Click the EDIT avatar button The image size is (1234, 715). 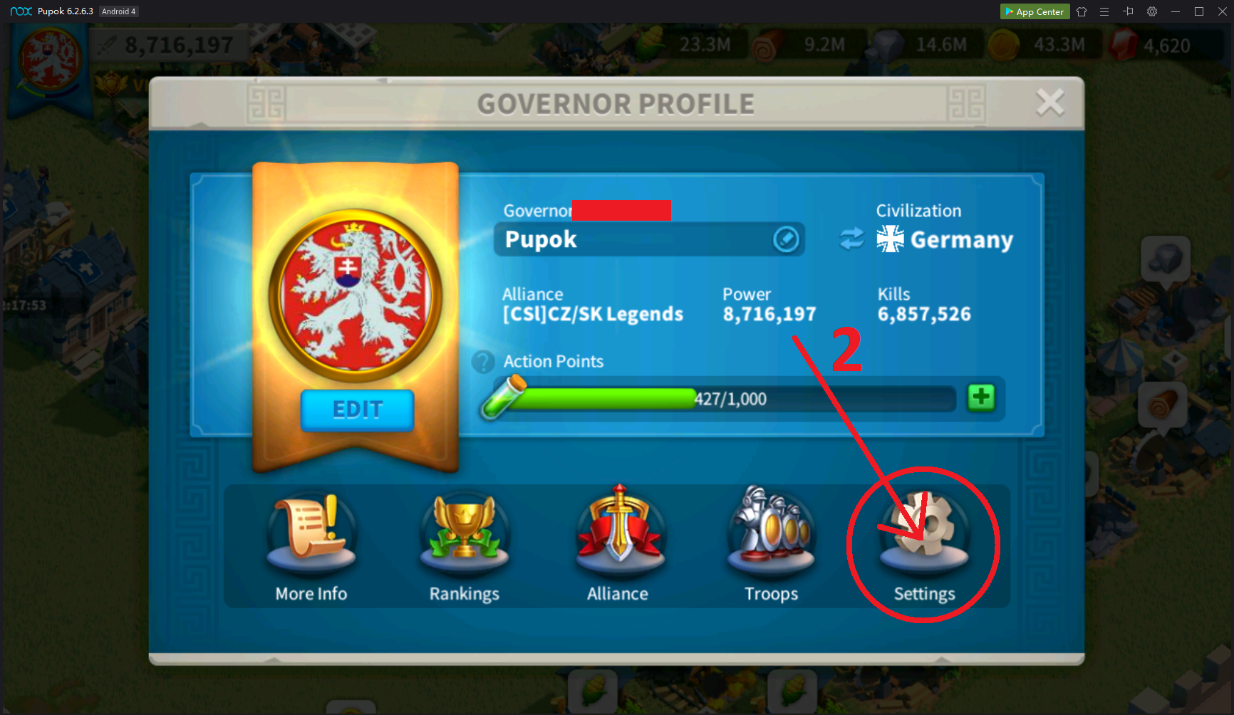[x=357, y=409]
